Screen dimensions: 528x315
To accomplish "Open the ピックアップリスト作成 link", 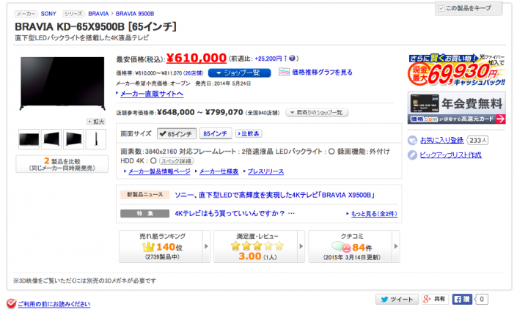I will coord(450,155).
